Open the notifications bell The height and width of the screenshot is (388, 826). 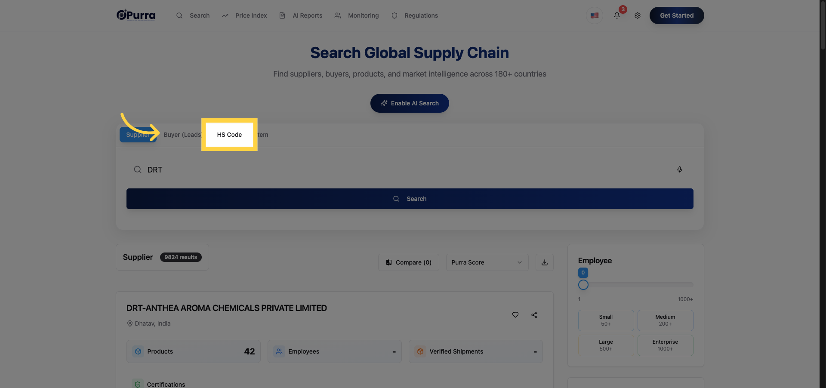pos(617,15)
